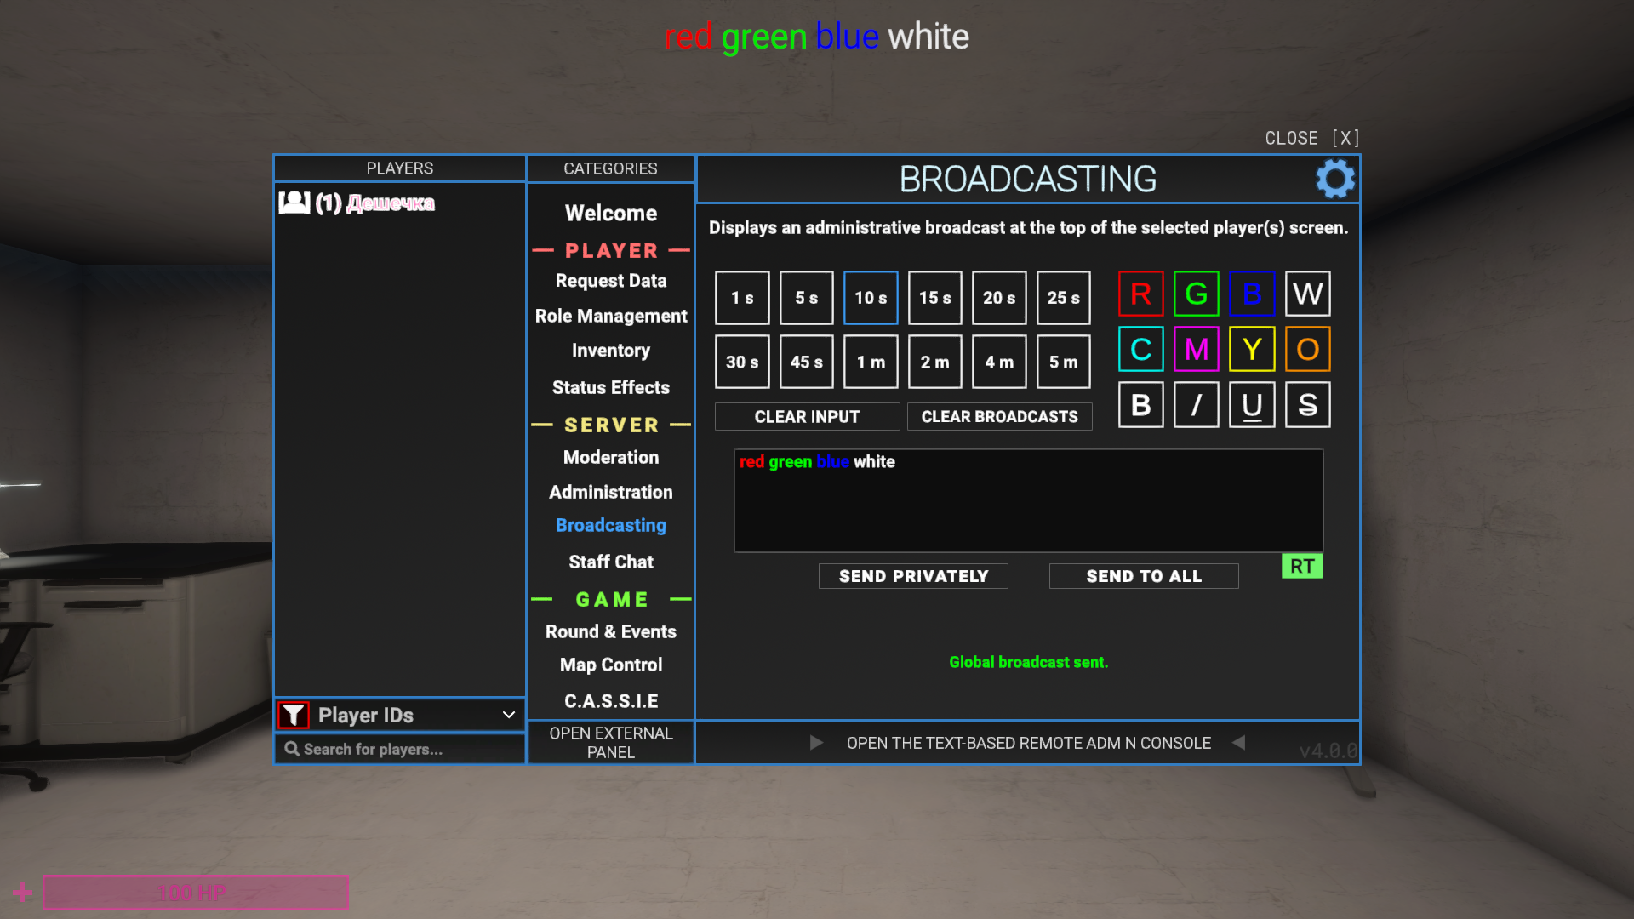The image size is (1634, 919).
Task: Select the 10 s broadcast duration
Action: pyautogui.click(x=871, y=298)
